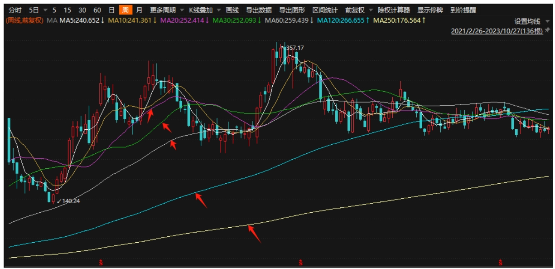Click the date range 2021/2/26-2023/10/27 link
Image resolution: width=555 pixels, height=269 pixels.
pos(497,31)
